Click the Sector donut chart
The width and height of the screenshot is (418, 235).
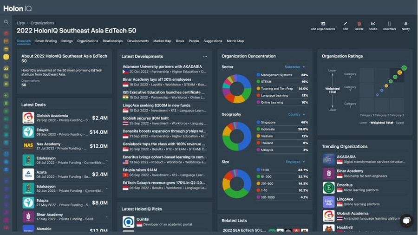click(x=237, y=89)
